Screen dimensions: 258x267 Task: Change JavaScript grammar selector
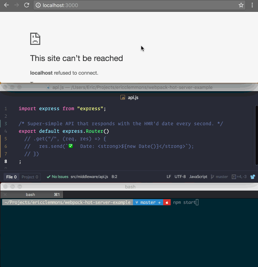pos(198,177)
